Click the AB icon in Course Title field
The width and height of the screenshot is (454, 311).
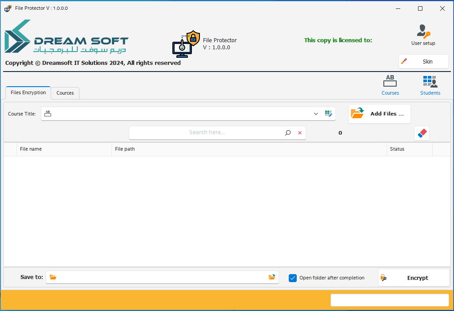[48, 113]
